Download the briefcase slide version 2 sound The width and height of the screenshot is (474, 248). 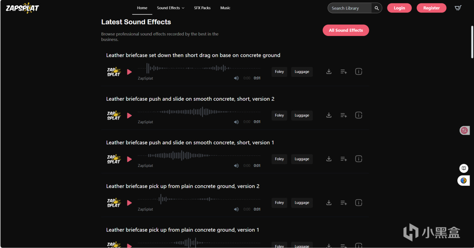point(328,115)
